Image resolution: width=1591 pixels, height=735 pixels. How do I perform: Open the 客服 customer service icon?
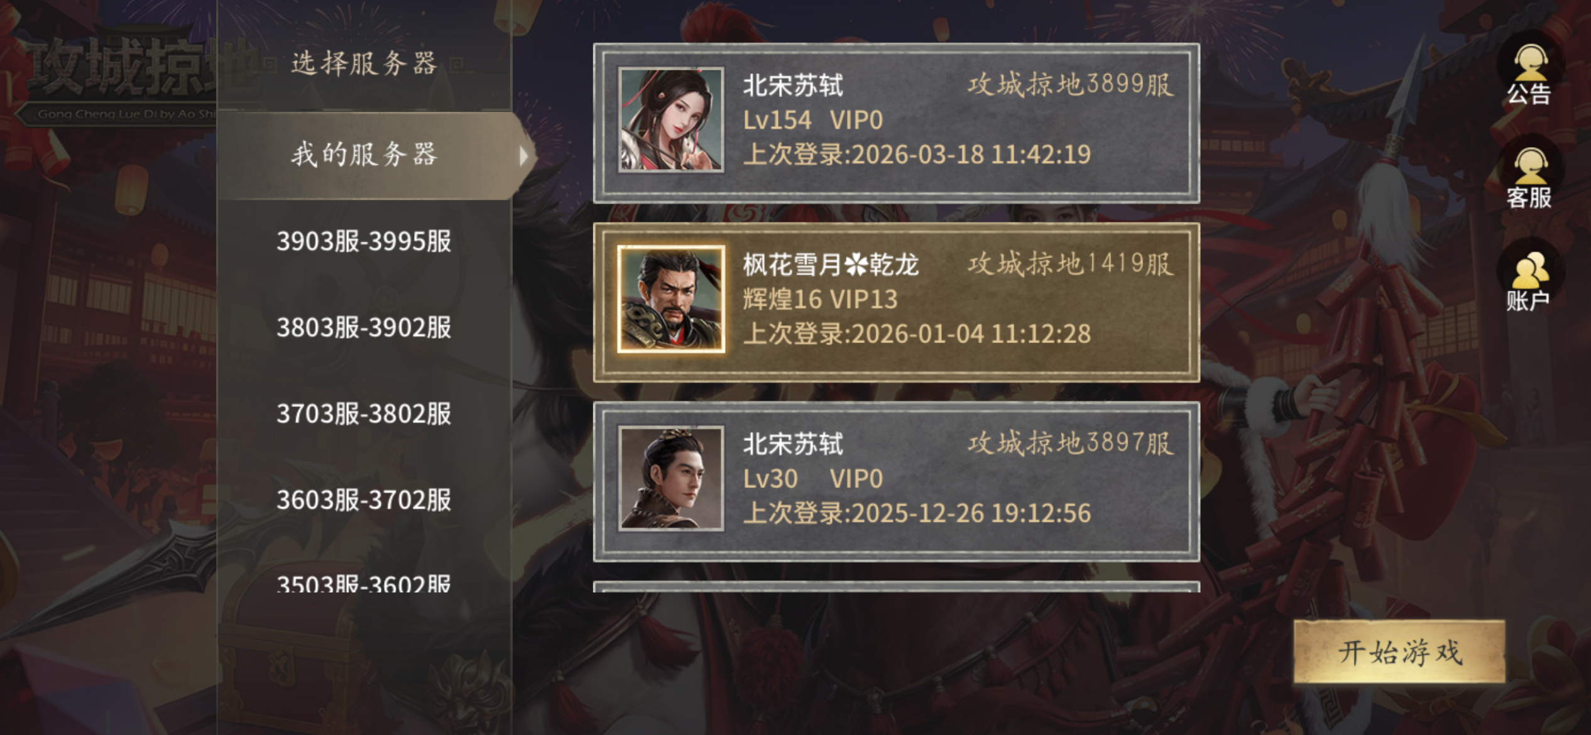tap(1529, 178)
